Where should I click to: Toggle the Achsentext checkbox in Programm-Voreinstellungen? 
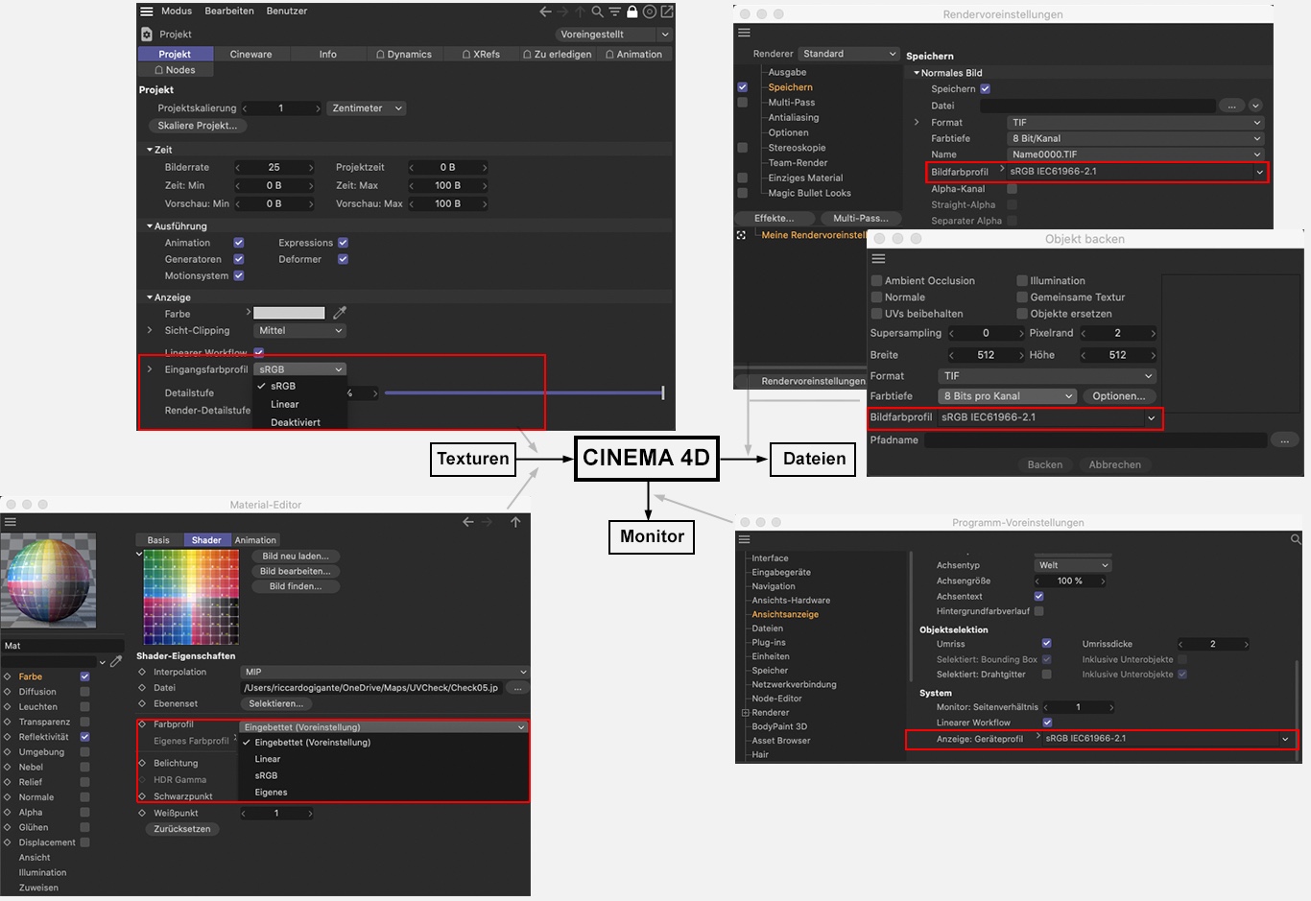[x=1038, y=596]
